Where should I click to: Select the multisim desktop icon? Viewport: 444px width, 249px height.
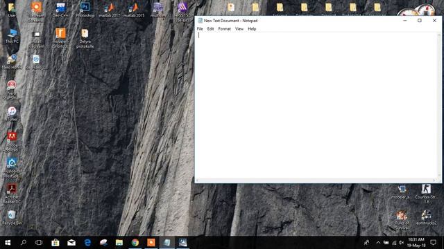[x=158, y=10]
